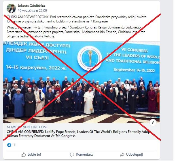Click the Komentarz button label
The width and height of the screenshot is (178, 166).
pyautogui.click(x=84, y=154)
